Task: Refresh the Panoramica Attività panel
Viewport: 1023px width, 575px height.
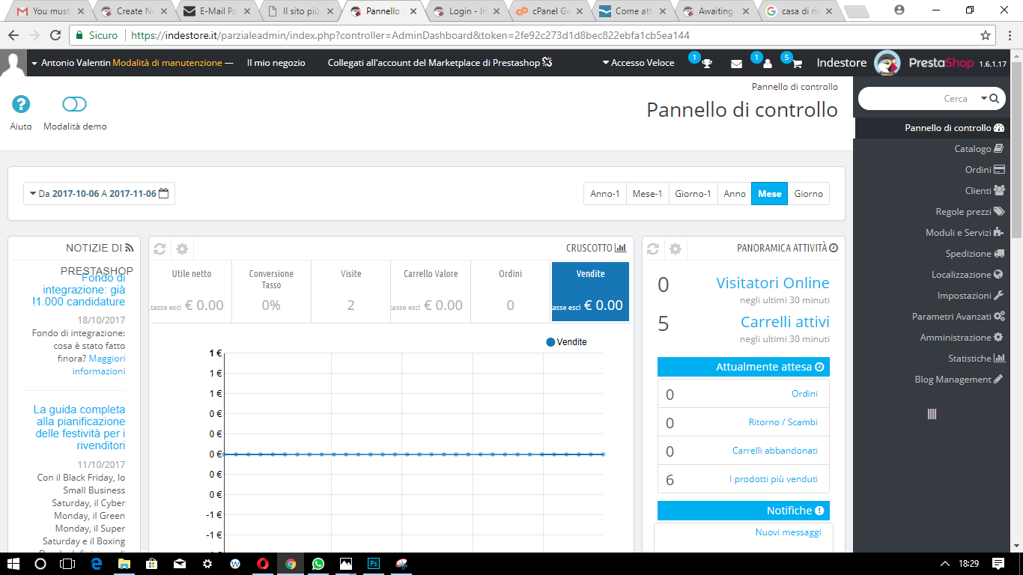Action: click(653, 249)
